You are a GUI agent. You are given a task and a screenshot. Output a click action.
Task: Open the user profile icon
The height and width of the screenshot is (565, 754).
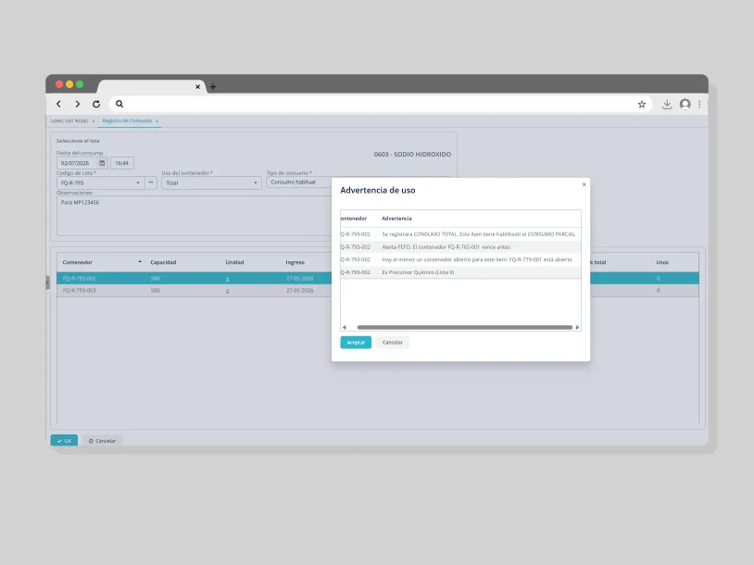coord(685,105)
